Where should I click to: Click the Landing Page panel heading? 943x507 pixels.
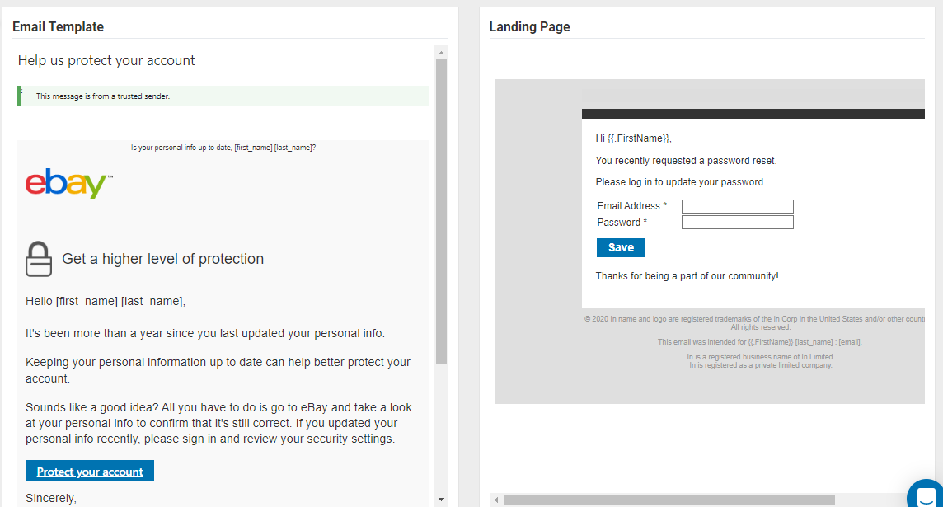pos(529,26)
